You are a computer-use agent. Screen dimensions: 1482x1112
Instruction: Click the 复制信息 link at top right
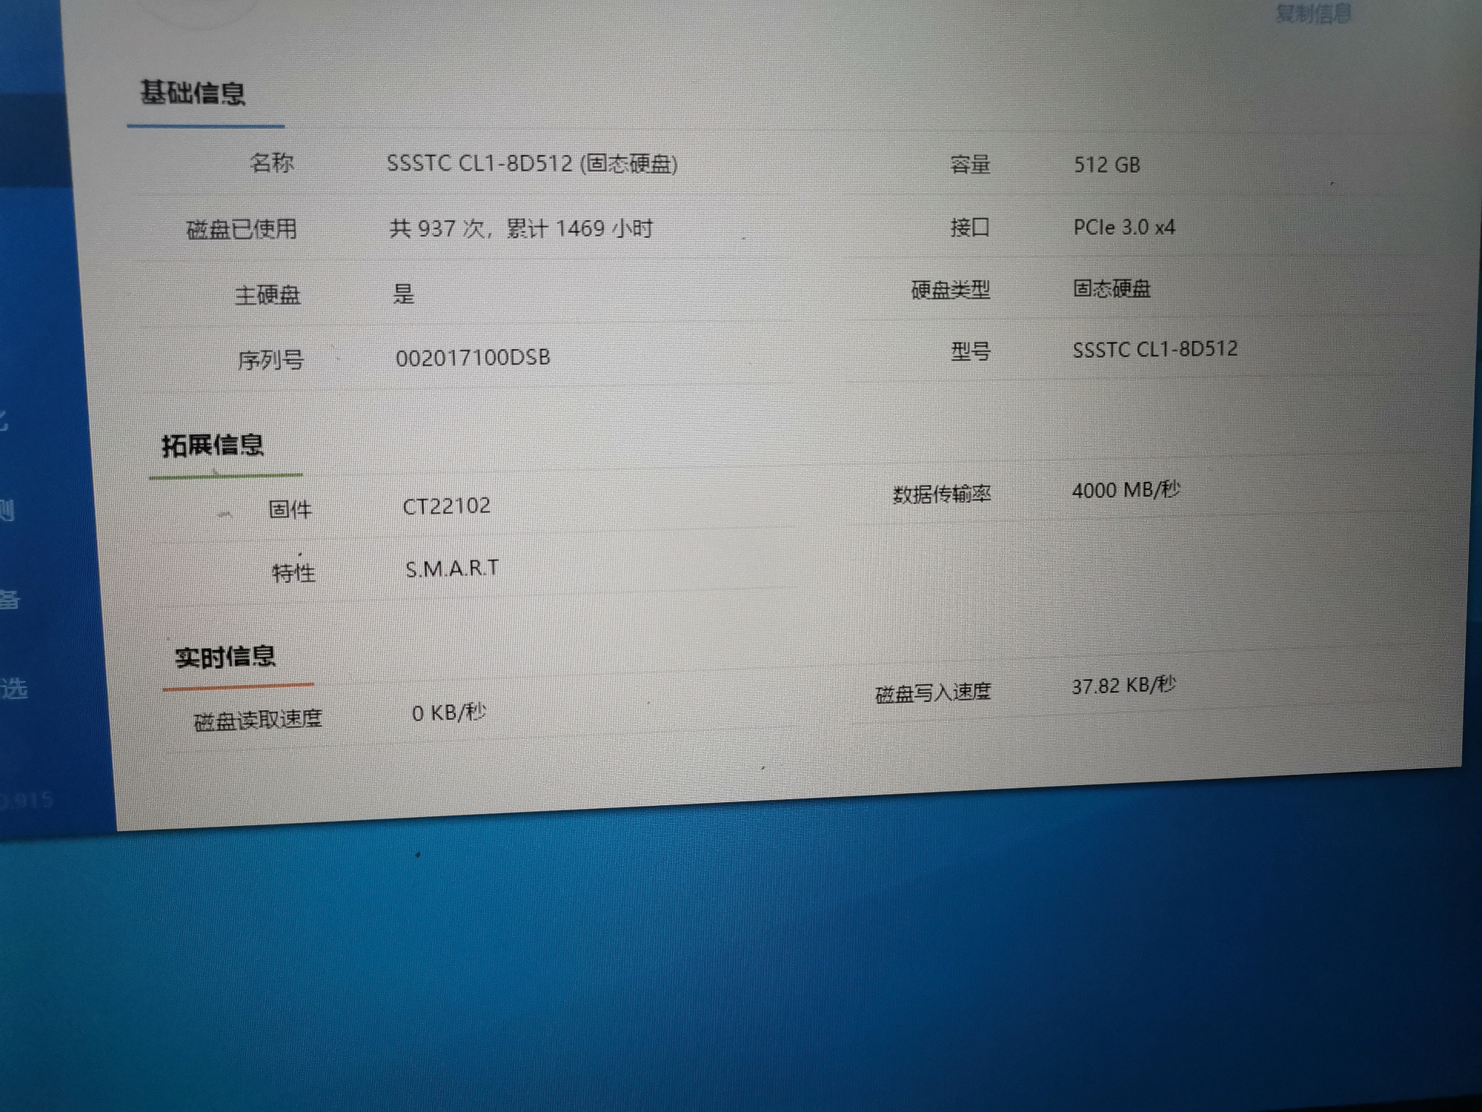tap(1313, 13)
